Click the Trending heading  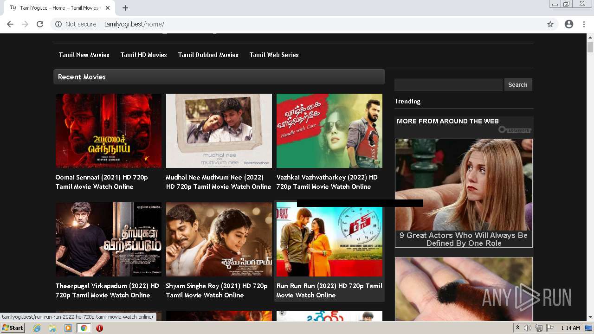(407, 101)
